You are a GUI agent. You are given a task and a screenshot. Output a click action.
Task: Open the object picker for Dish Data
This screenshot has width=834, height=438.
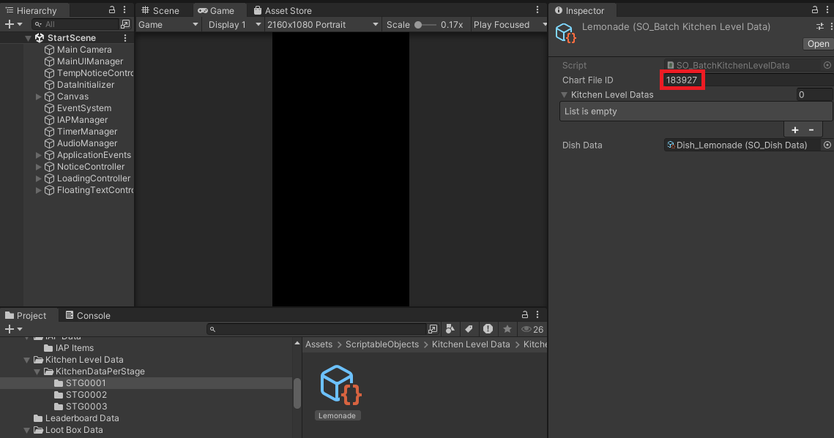[827, 145]
